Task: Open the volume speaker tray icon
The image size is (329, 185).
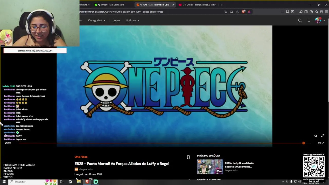Action: point(299,182)
